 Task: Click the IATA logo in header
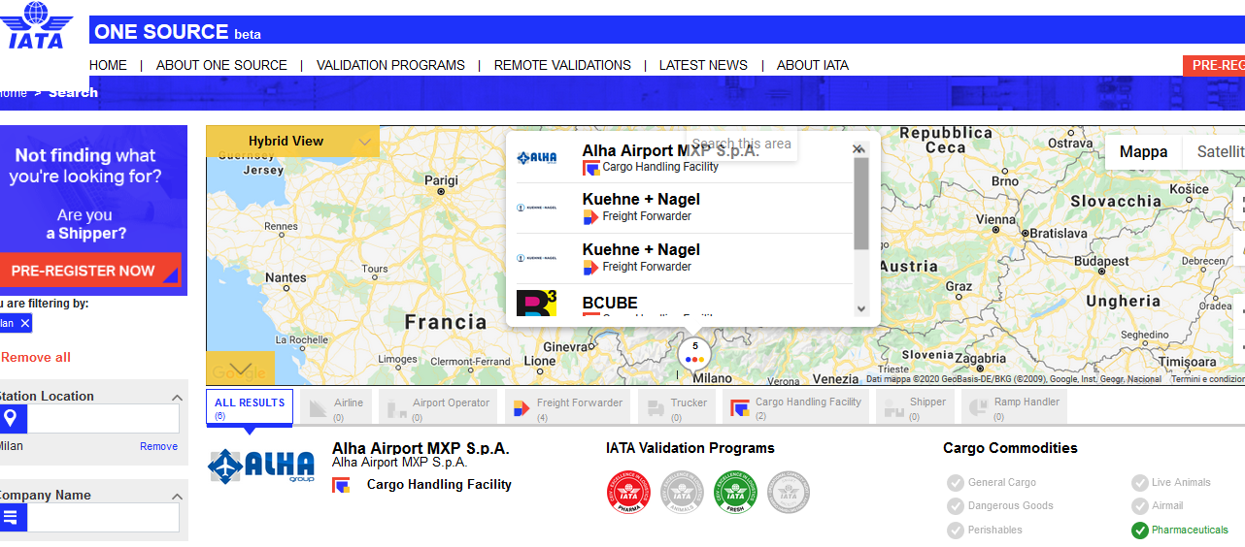click(35, 26)
